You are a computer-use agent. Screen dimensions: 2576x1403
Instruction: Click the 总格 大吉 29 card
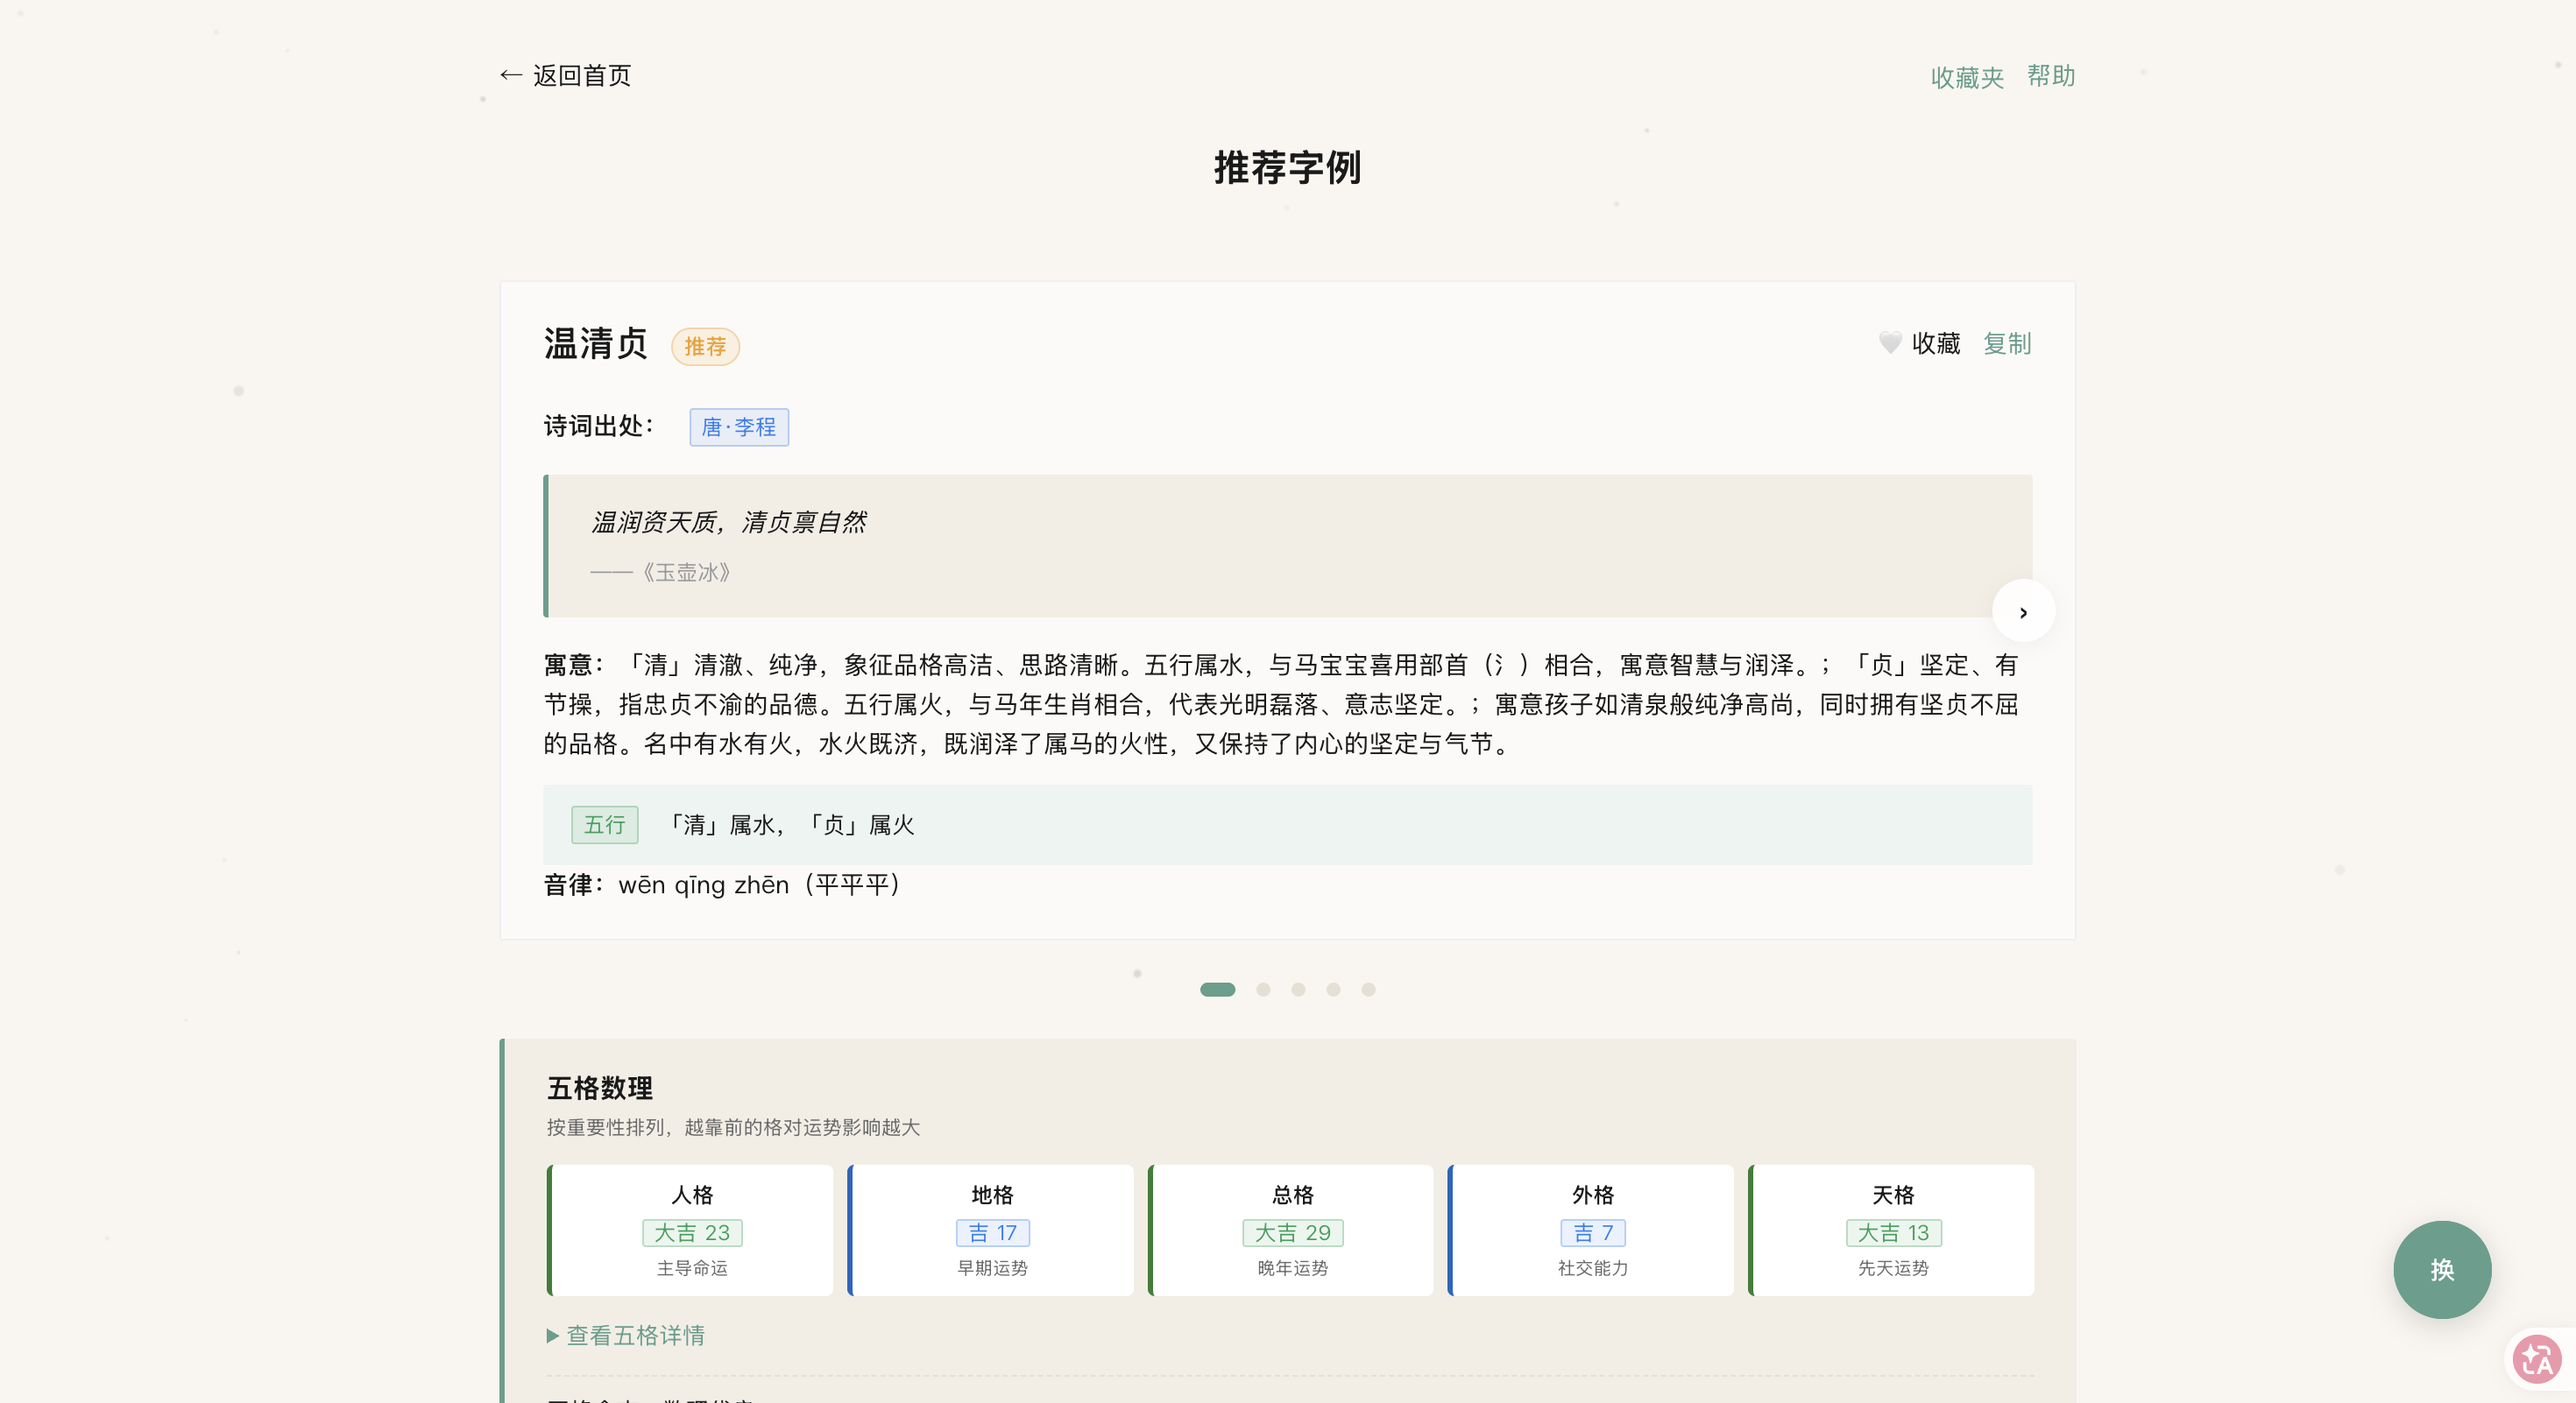coord(1291,1230)
